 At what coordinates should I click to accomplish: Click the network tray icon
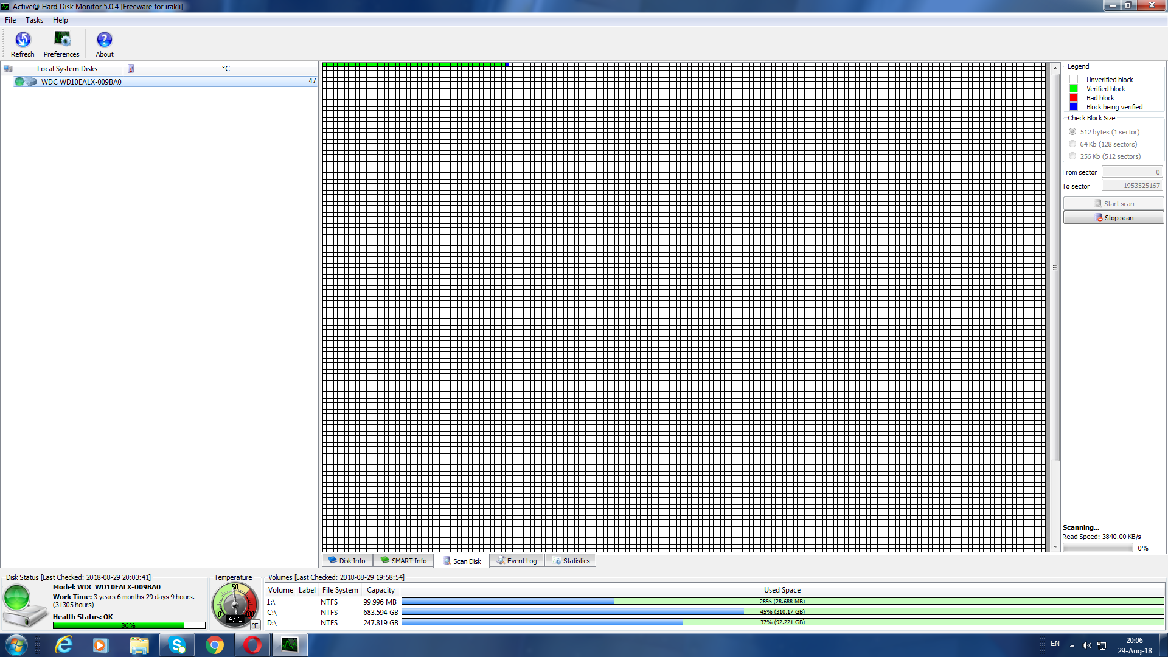[1102, 645]
